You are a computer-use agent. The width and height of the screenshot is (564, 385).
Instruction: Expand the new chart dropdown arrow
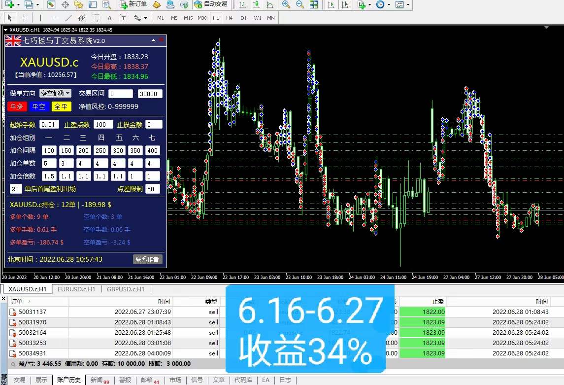click(x=18, y=4)
